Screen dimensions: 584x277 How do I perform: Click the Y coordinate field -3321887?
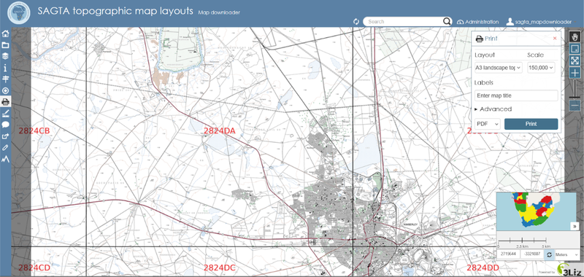532,254
